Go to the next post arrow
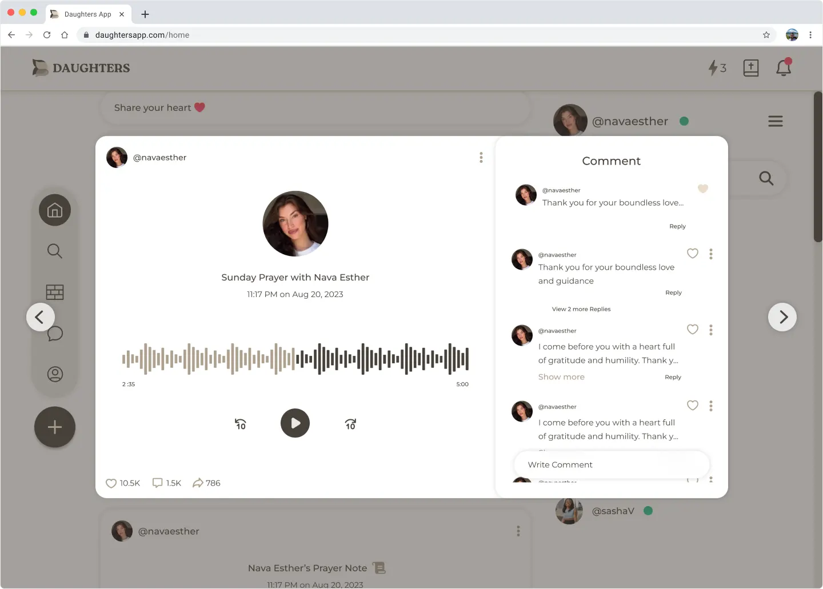The height and width of the screenshot is (589, 823). 782,317
